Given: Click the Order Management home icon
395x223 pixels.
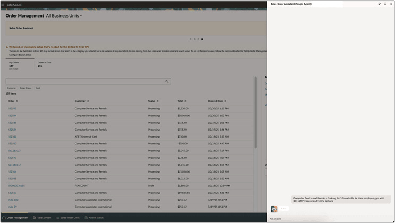Looking at the screenshot, I should click(4, 218).
